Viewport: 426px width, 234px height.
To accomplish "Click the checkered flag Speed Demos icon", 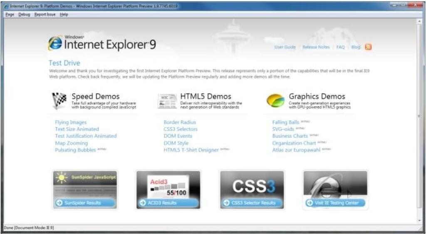I will coord(59,101).
